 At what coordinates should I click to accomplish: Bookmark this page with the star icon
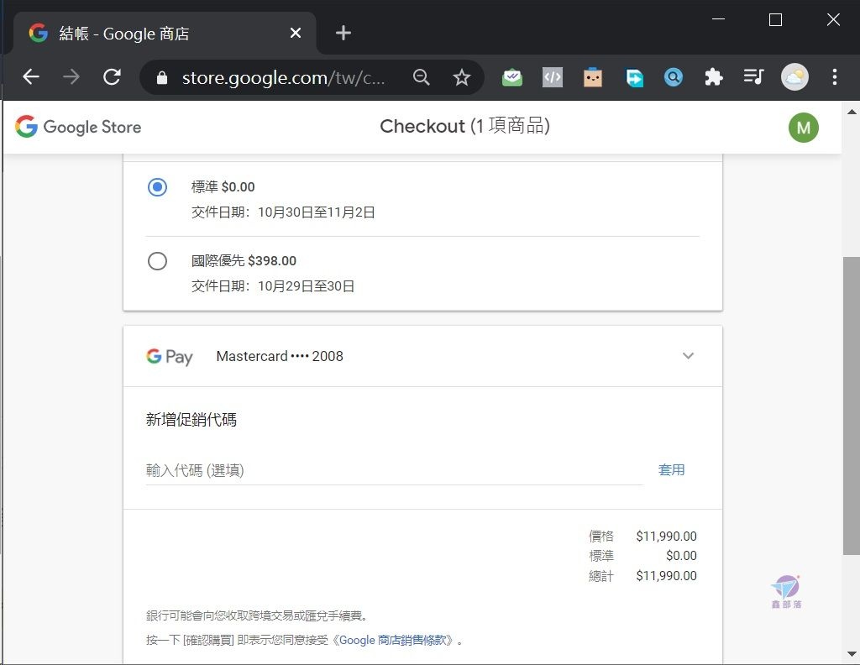pos(462,77)
